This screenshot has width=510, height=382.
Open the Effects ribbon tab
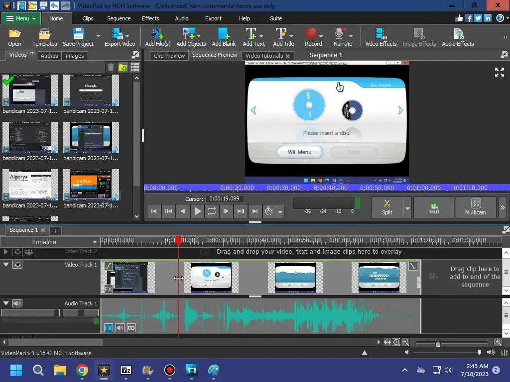[150, 18]
